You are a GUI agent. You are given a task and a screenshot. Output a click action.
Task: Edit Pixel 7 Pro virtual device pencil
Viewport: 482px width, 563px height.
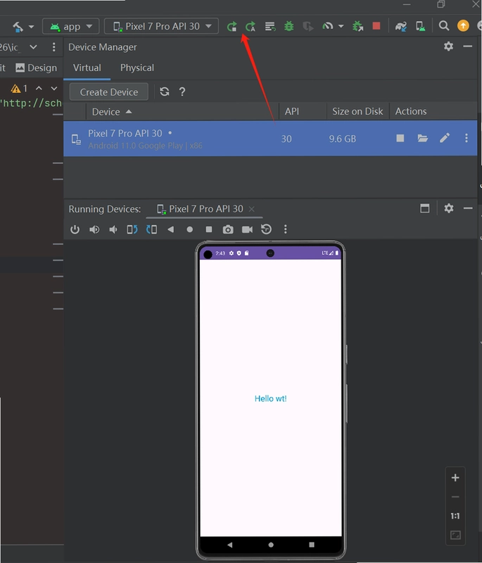point(445,138)
